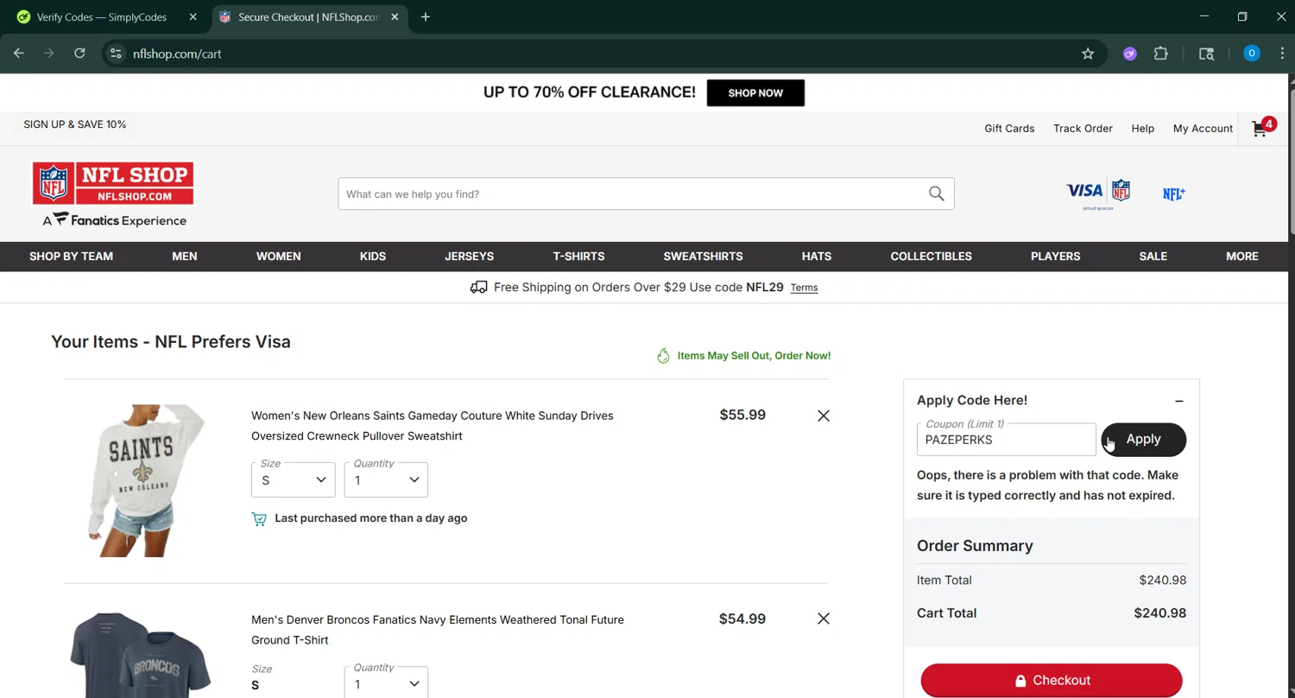Click the purple SimplyCodes extension icon

(1129, 54)
